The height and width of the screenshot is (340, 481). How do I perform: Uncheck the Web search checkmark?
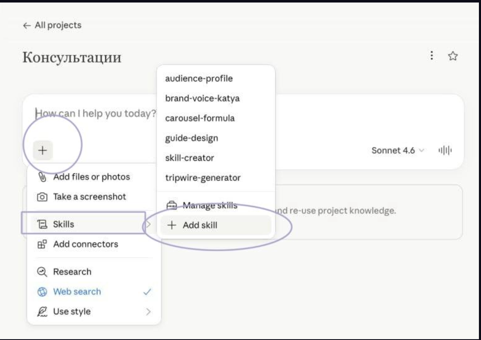147,292
